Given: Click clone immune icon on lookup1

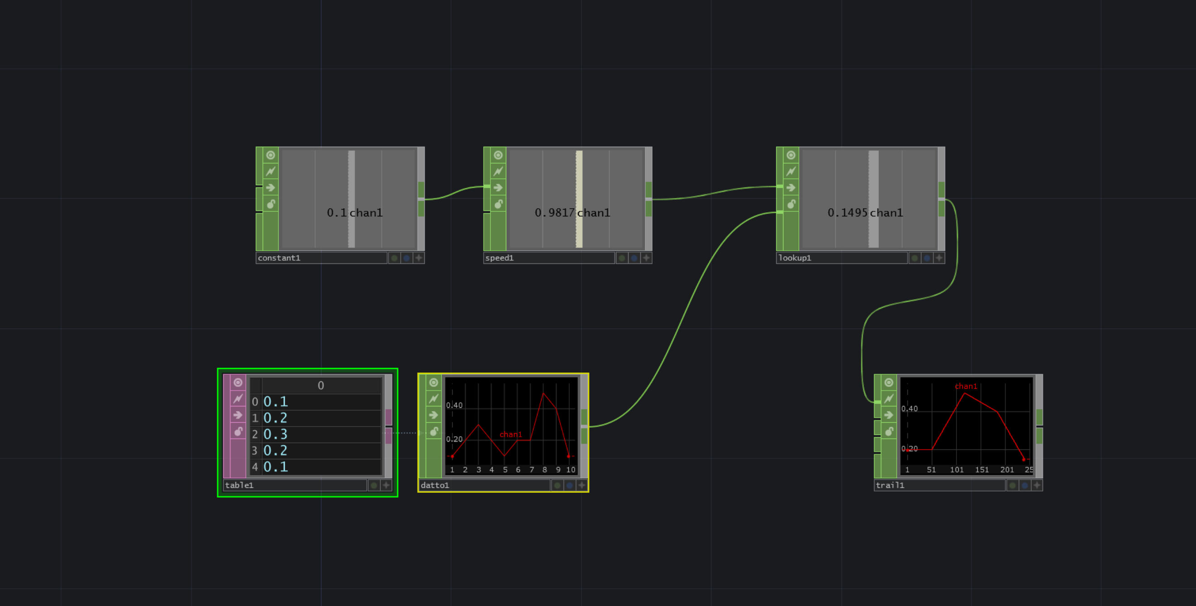Looking at the screenshot, I should 791,171.
